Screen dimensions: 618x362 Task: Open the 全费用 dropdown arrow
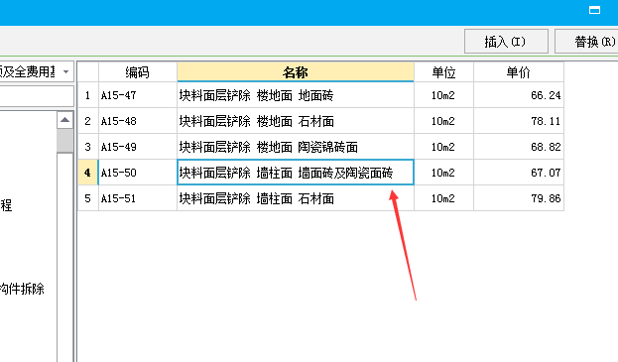tap(65, 71)
